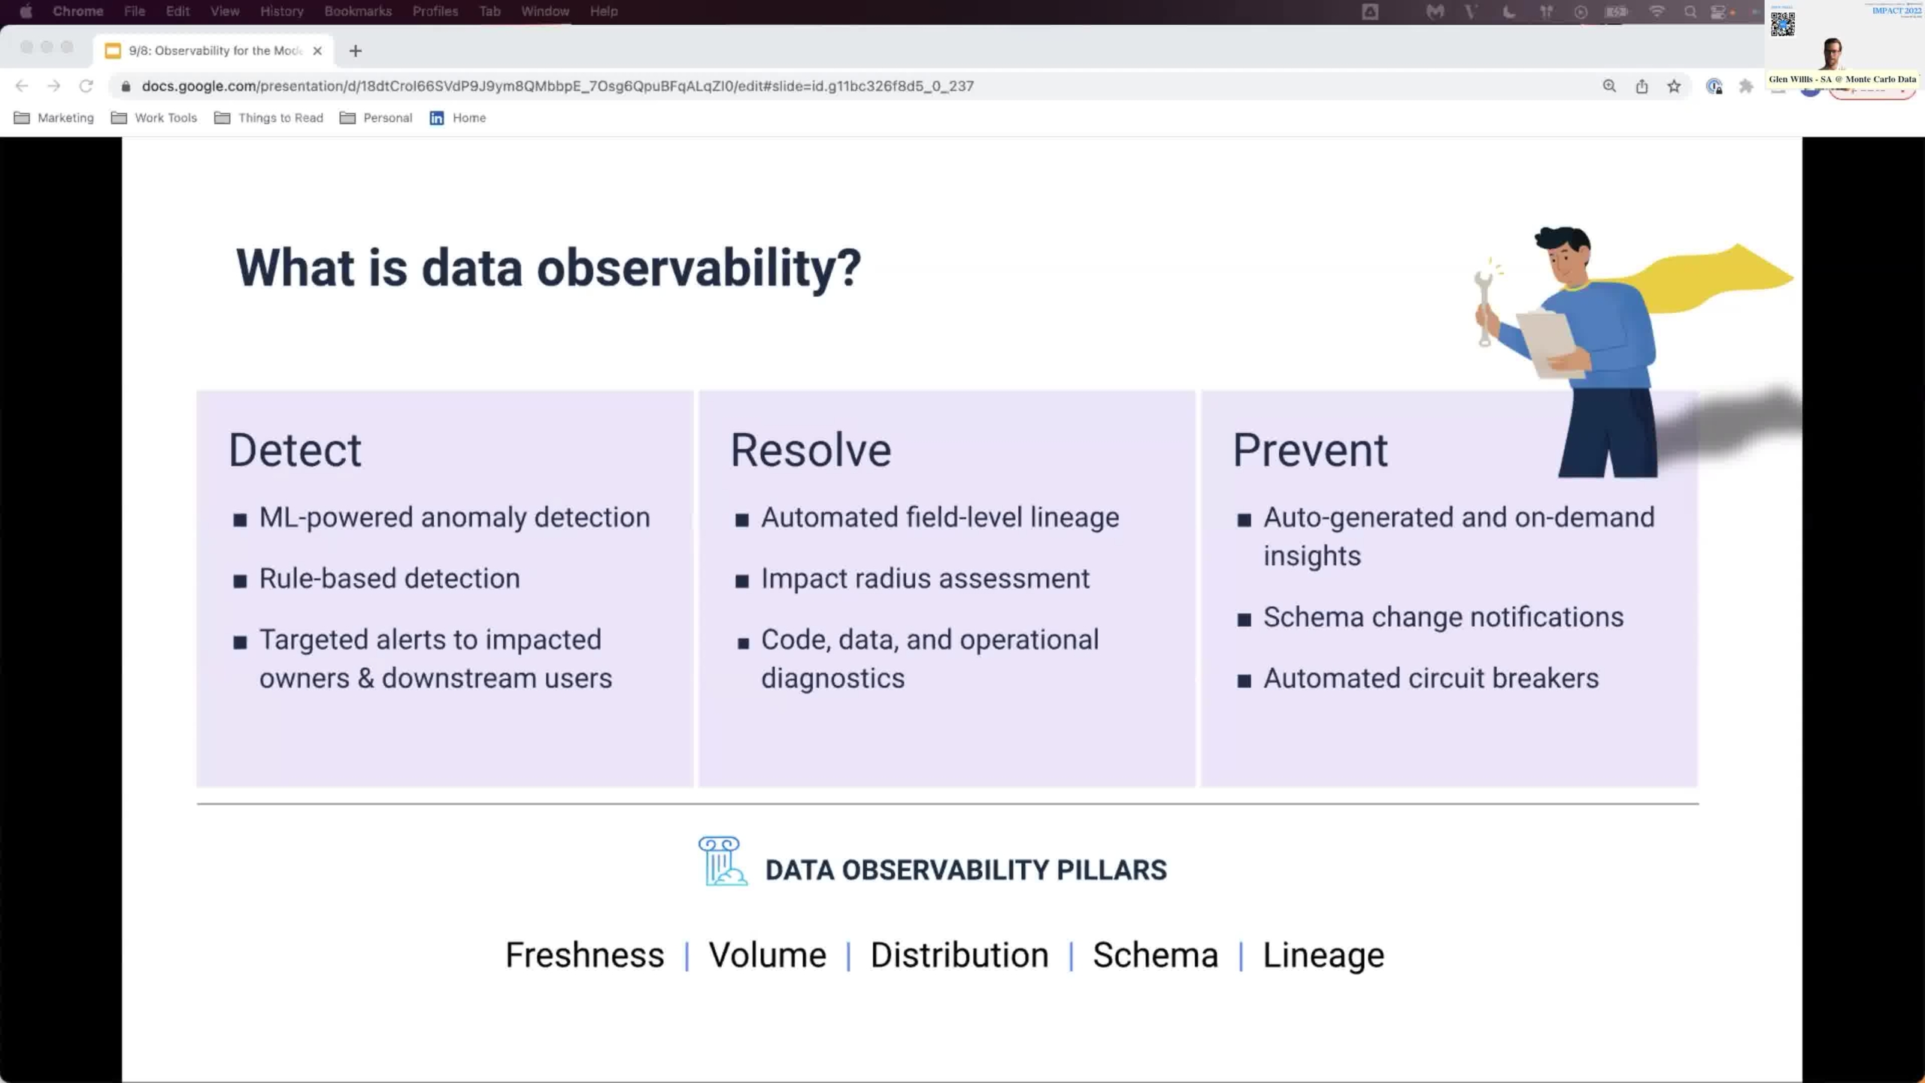Click the zoom magnifier icon in the address bar

coord(1609,86)
